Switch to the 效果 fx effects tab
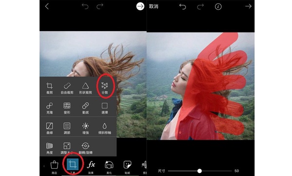Screen dimensions: 292x176 91,167
